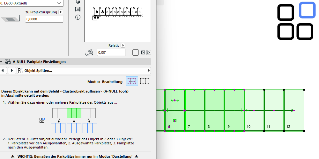Click parking space number 11 in drawing
The image size is (319, 159).
coord(274,120)
